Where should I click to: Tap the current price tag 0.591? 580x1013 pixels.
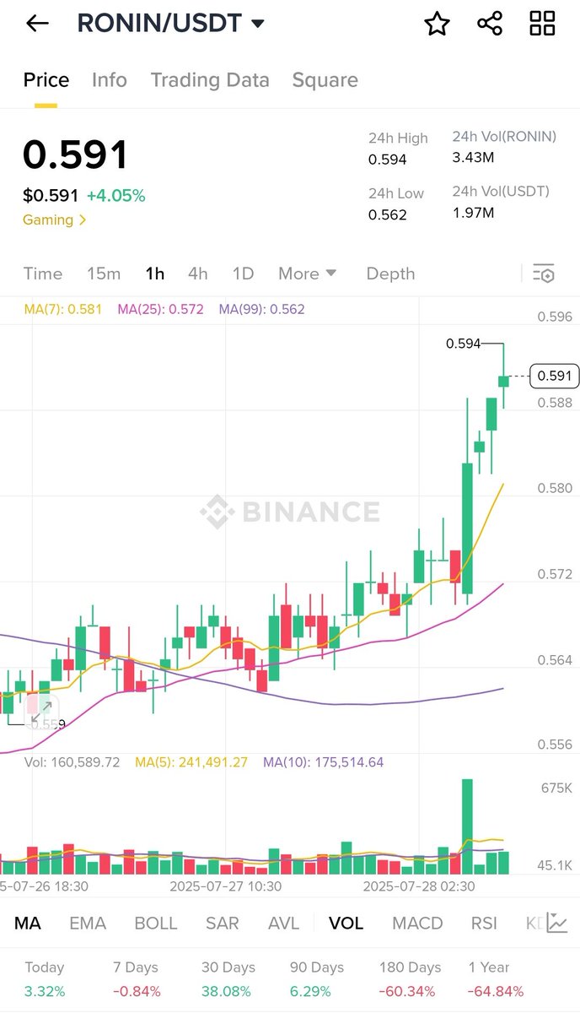pos(555,376)
